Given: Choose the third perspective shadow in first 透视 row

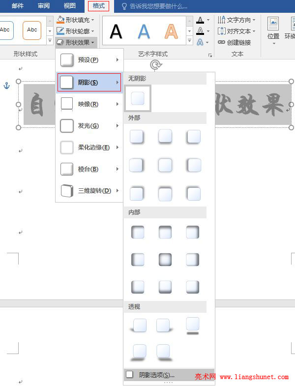Looking at the screenshot, I should 193,326.
